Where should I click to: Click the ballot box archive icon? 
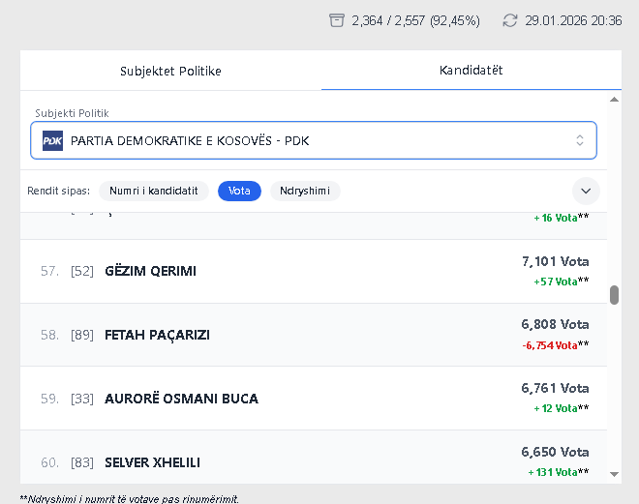pos(337,20)
